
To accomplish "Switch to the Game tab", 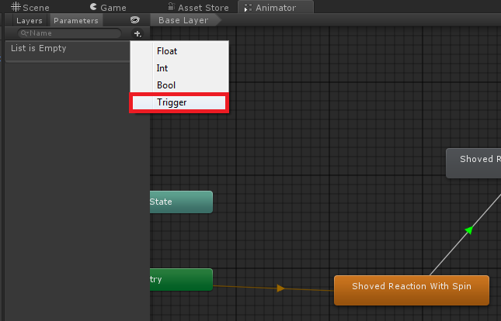I will 108,7.
